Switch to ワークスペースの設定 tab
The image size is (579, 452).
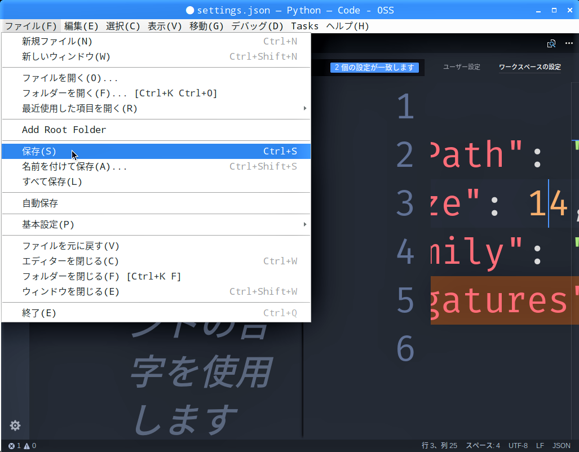[530, 67]
